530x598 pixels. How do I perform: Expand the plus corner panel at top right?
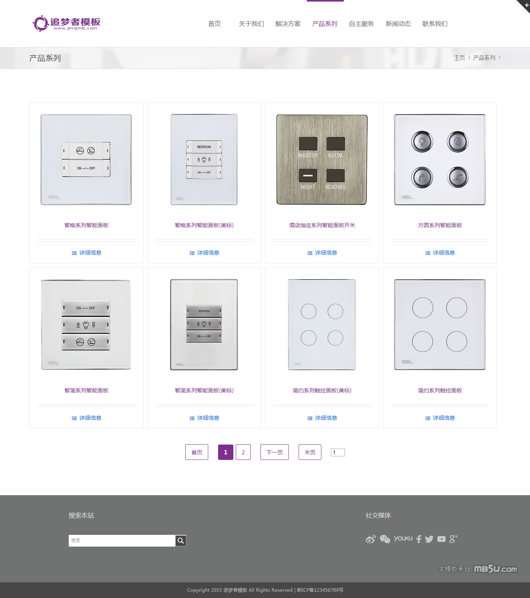click(x=526, y=4)
